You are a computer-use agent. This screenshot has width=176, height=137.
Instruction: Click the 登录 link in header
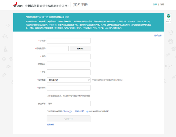click(155, 5)
